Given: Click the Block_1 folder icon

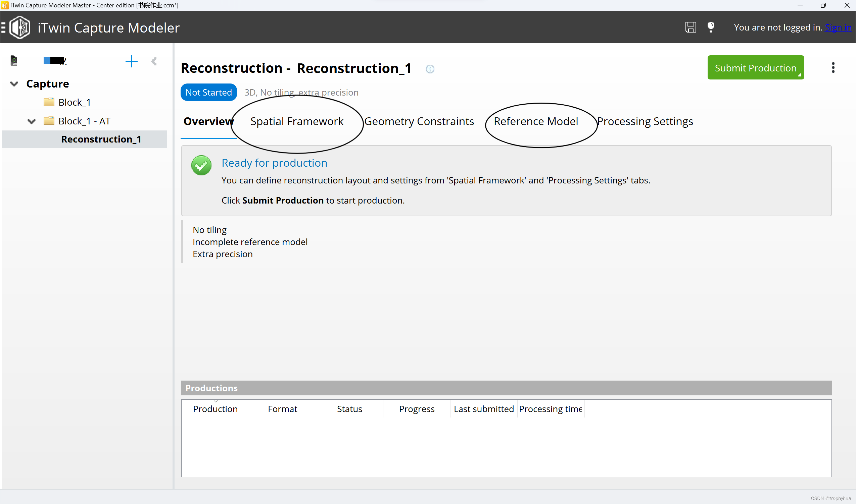Looking at the screenshot, I should tap(49, 102).
